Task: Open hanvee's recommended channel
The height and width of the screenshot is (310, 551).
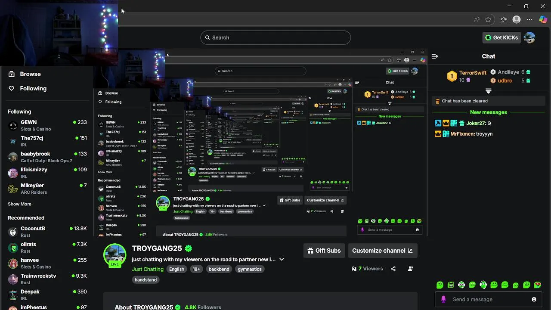Action: pyautogui.click(x=47, y=263)
